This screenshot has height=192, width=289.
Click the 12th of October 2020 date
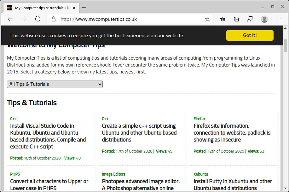coord(226,151)
